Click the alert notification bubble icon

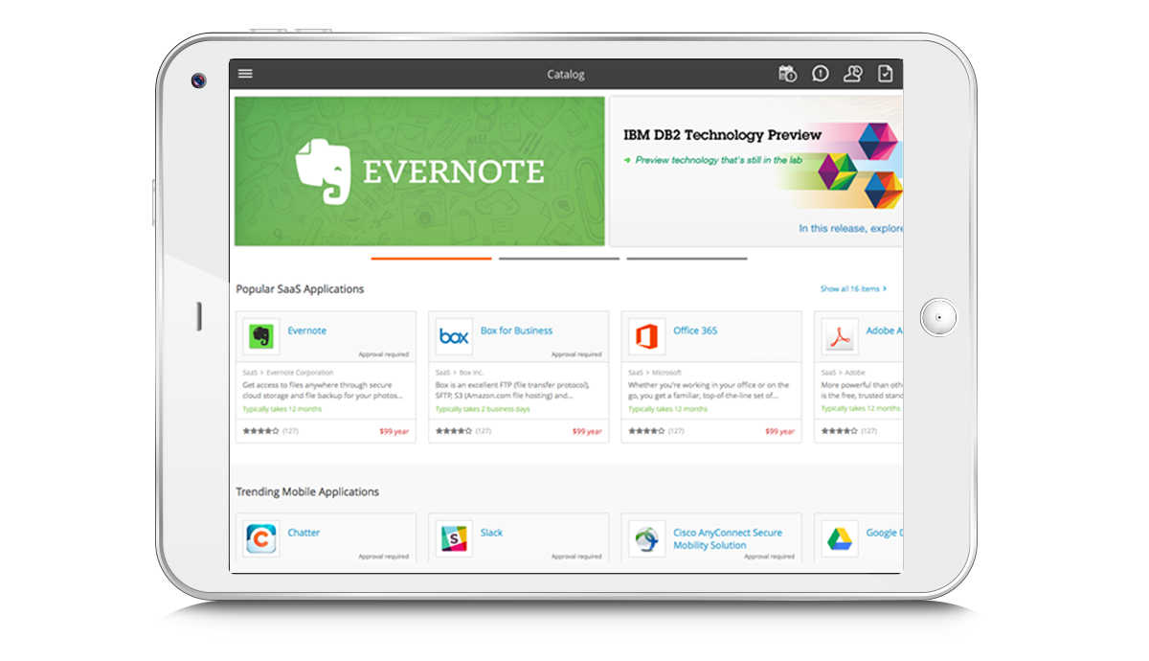tap(821, 74)
